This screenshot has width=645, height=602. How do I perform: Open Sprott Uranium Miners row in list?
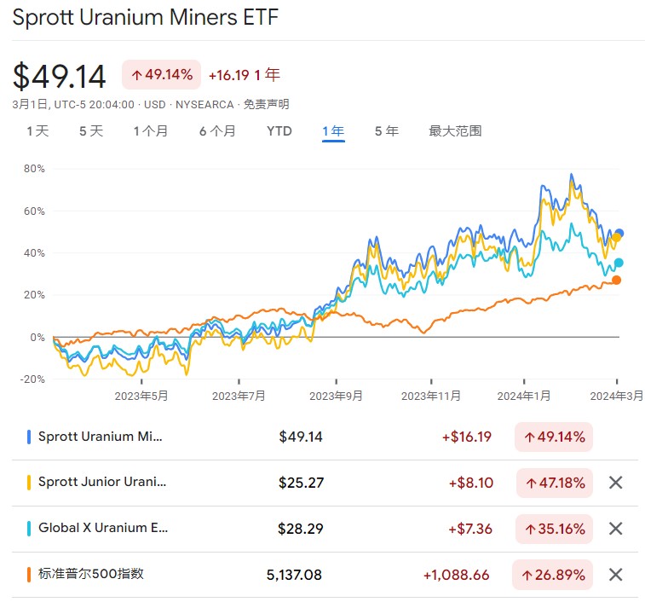(99, 437)
